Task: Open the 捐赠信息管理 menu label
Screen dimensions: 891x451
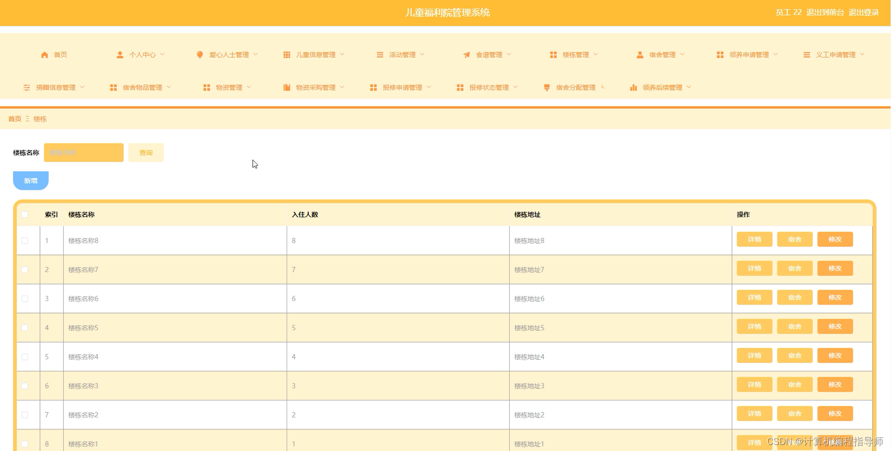Action: 56,87
